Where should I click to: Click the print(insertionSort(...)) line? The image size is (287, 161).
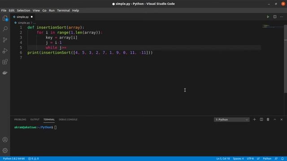pyautogui.click(x=90, y=53)
